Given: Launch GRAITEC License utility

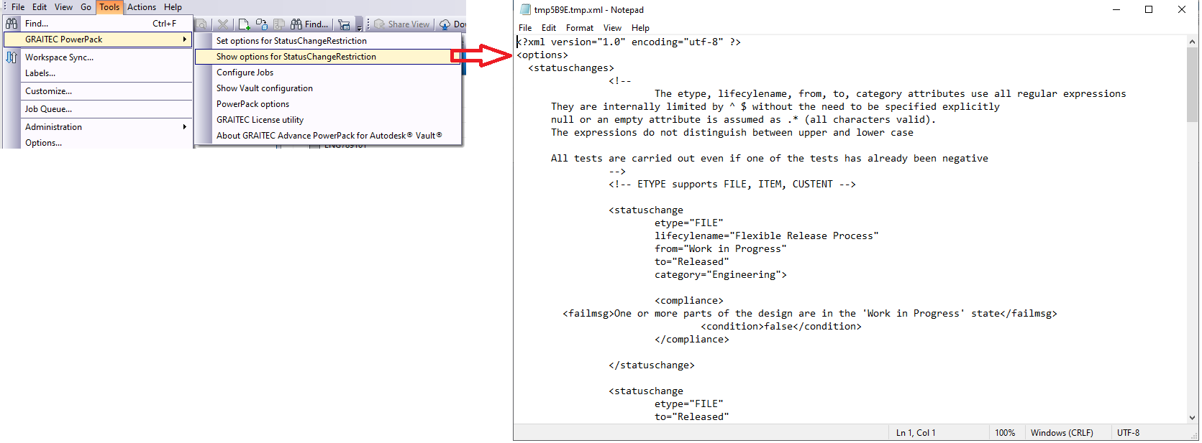Looking at the screenshot, I should (x=328, y=120).
